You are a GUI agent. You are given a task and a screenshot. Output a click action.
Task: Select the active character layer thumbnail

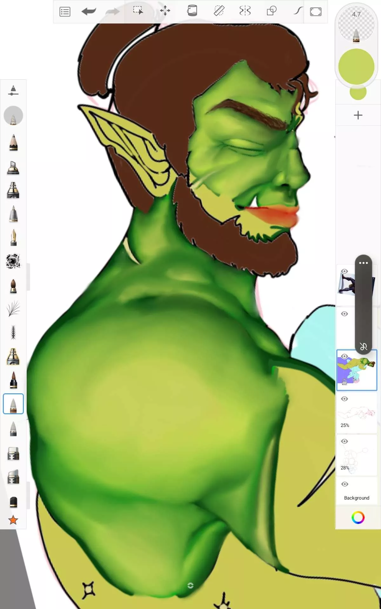pos(357,370)
